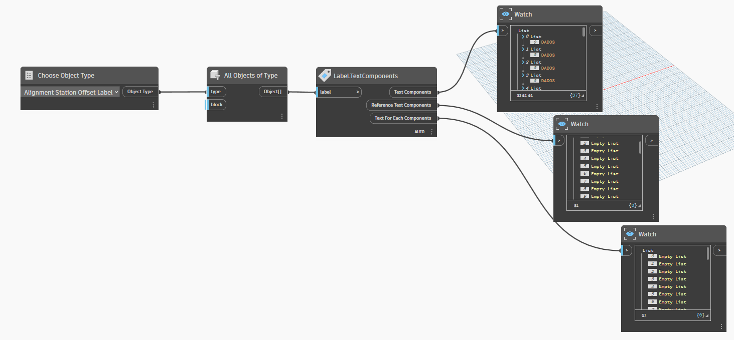Image resolution: width=734 pixels, height=340 pixels.
Task: Select index 8 Empty List row
Action: pyautogui.click(x=600, y=189)
